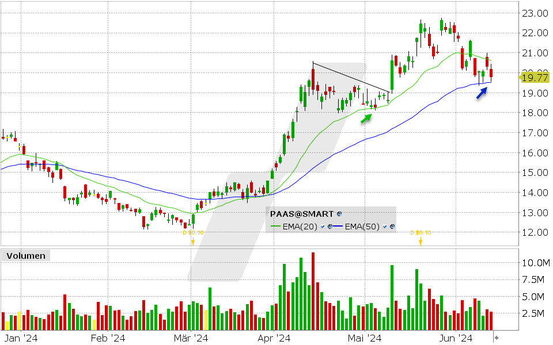Click the Apr '24 axis label
553x345 pixels.
pos(274,338)
